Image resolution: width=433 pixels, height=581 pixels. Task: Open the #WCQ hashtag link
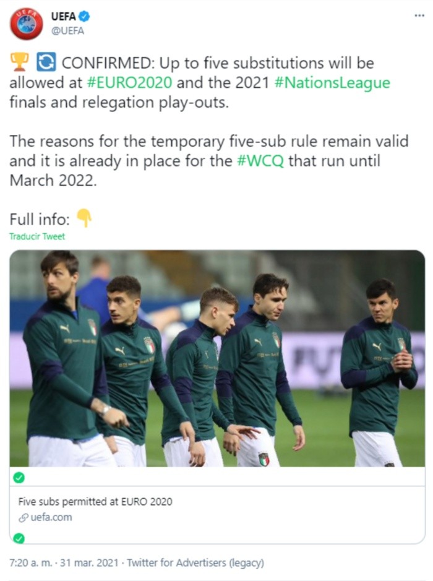(x=260, y=161)
